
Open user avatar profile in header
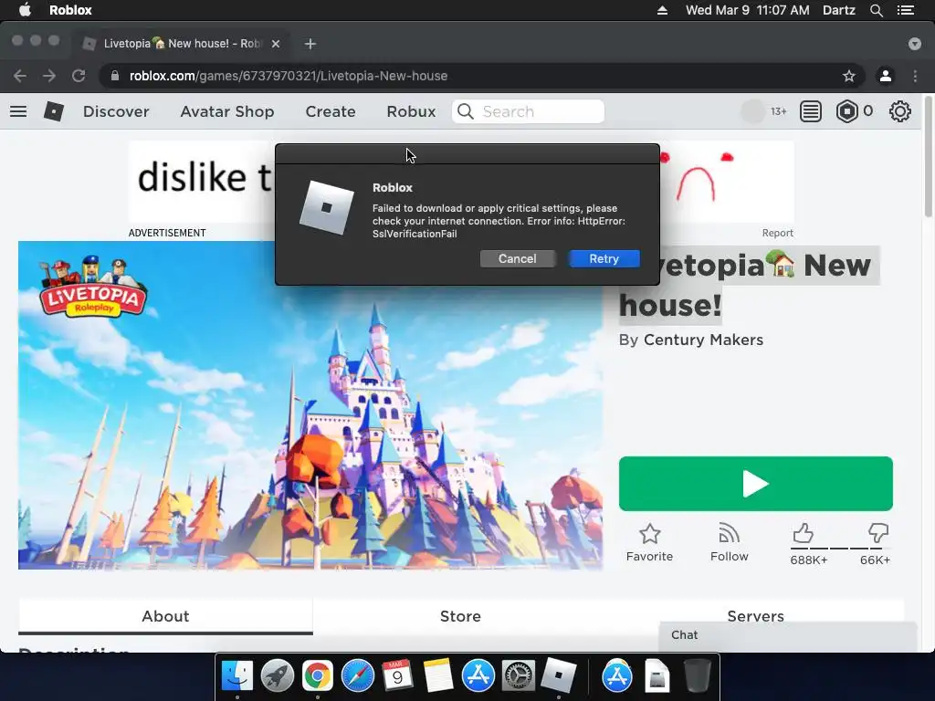pos(752,111)
